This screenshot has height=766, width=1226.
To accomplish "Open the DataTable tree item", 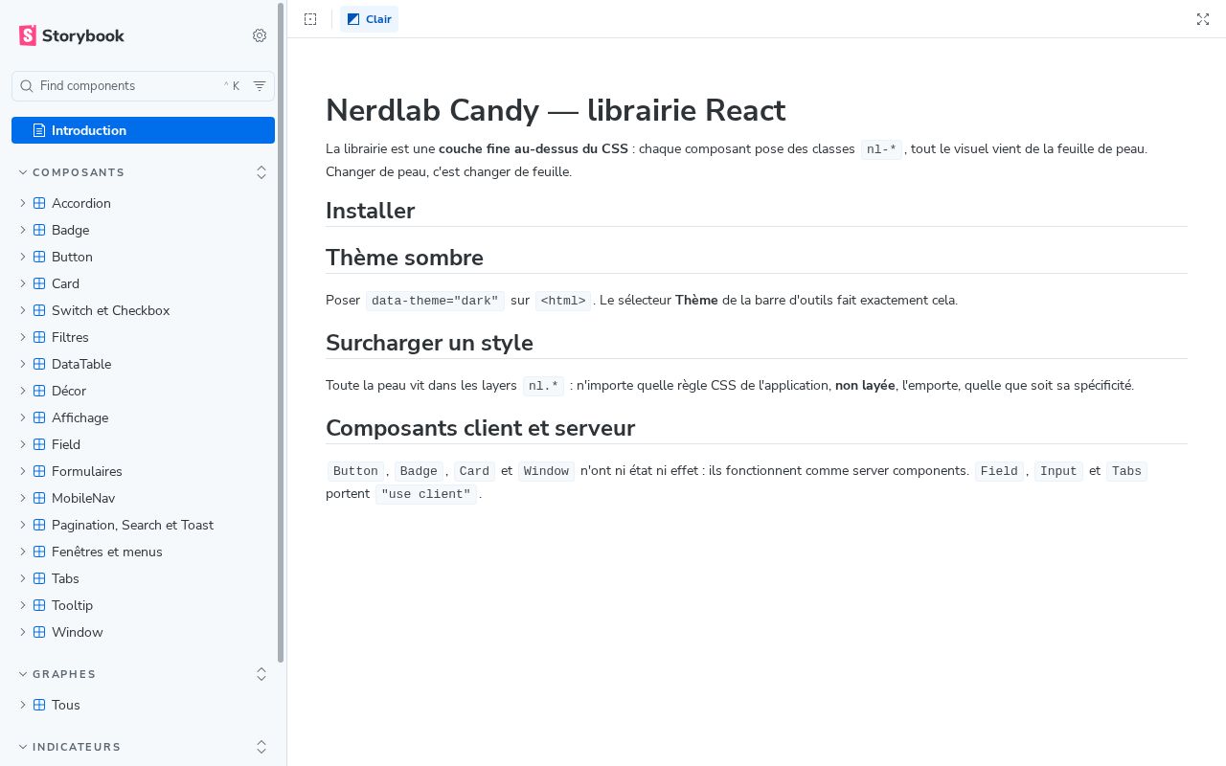I will 143,364.
